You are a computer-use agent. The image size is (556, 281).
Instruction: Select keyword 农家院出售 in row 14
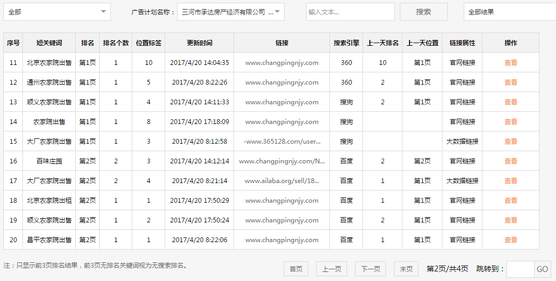click(49, 122)
